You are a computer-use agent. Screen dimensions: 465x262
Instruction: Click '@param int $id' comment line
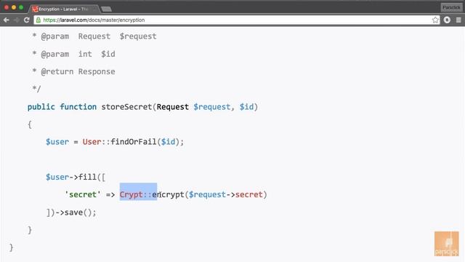point(74,54)
